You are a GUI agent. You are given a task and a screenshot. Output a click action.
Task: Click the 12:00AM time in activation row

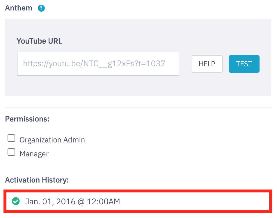103,201
